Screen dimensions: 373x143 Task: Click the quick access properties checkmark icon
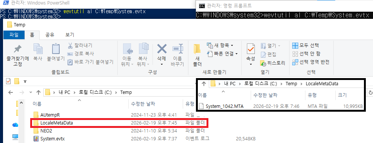point(8,81)
